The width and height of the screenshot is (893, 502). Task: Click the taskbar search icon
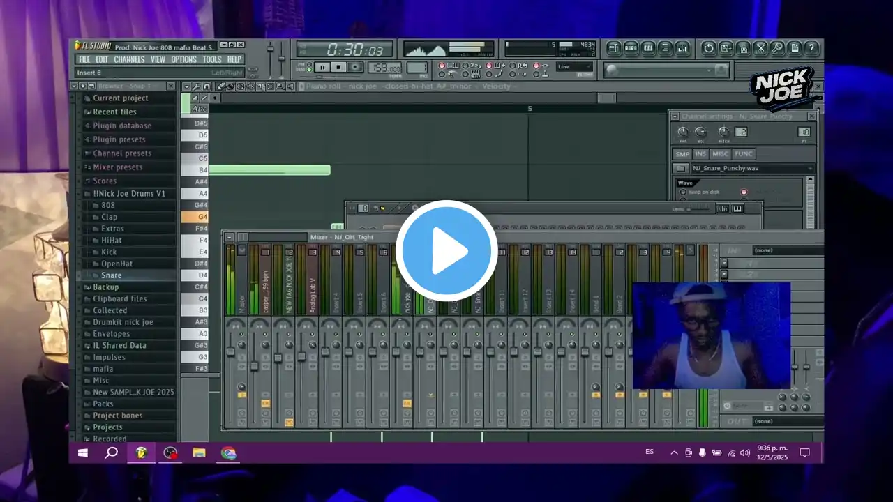112,453
